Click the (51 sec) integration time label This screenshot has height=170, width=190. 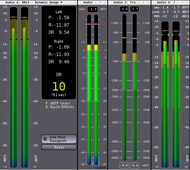point(59,95)
